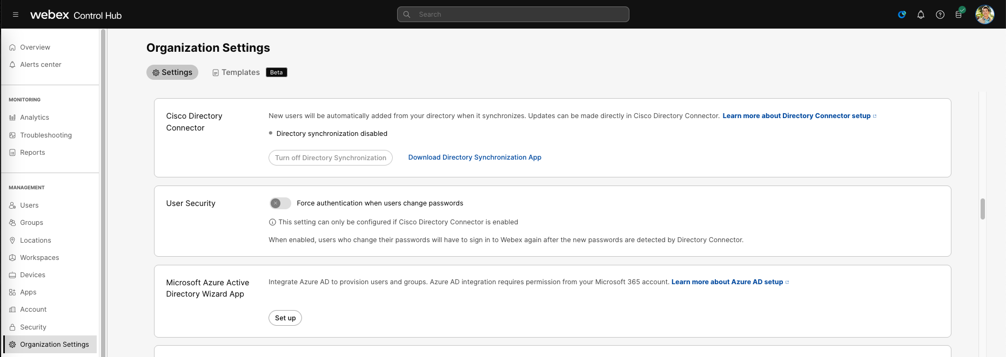
Task: Open the user profile avatar
Action: point(984,15)
